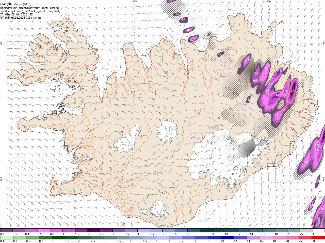Click the '1.0' precipitation value offshore
This screenshot has width=325, height=243.
[x=317, y=150]
